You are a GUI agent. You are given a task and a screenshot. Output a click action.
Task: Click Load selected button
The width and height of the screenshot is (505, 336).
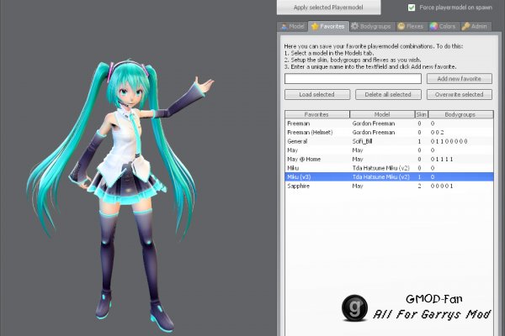pyautogui.click(x=317, y=95)
